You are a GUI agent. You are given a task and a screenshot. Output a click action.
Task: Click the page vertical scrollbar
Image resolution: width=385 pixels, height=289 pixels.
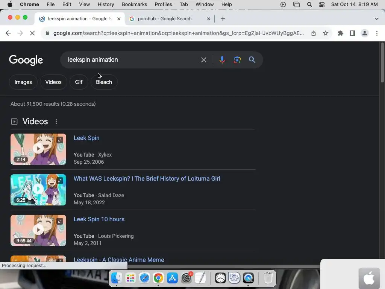(x=382, y=63)
